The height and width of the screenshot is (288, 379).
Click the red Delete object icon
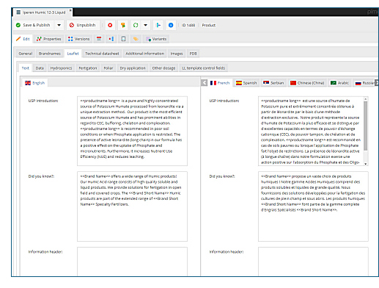pyautogui.click(x=110, y=25)
